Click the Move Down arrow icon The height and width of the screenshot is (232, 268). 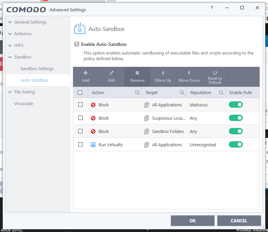(x=189, y=73)
